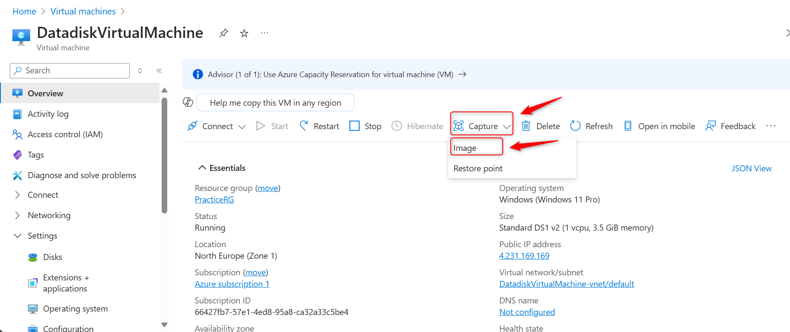Open the Overview menu item
The image size is (790, 332).
[x=80, y=93]
